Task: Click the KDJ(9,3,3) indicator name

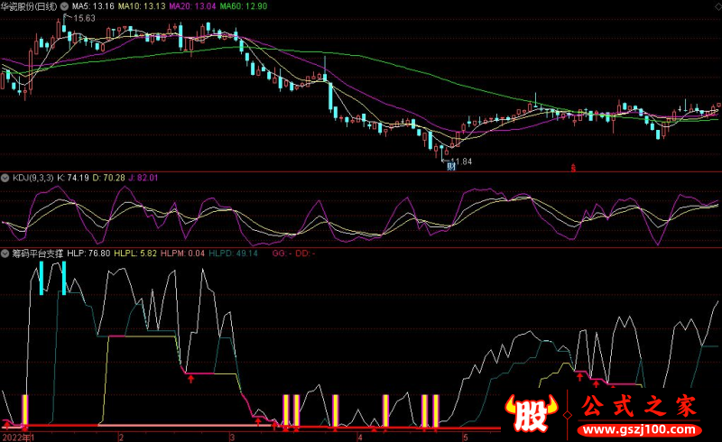Action: click(x=32, y=178)
